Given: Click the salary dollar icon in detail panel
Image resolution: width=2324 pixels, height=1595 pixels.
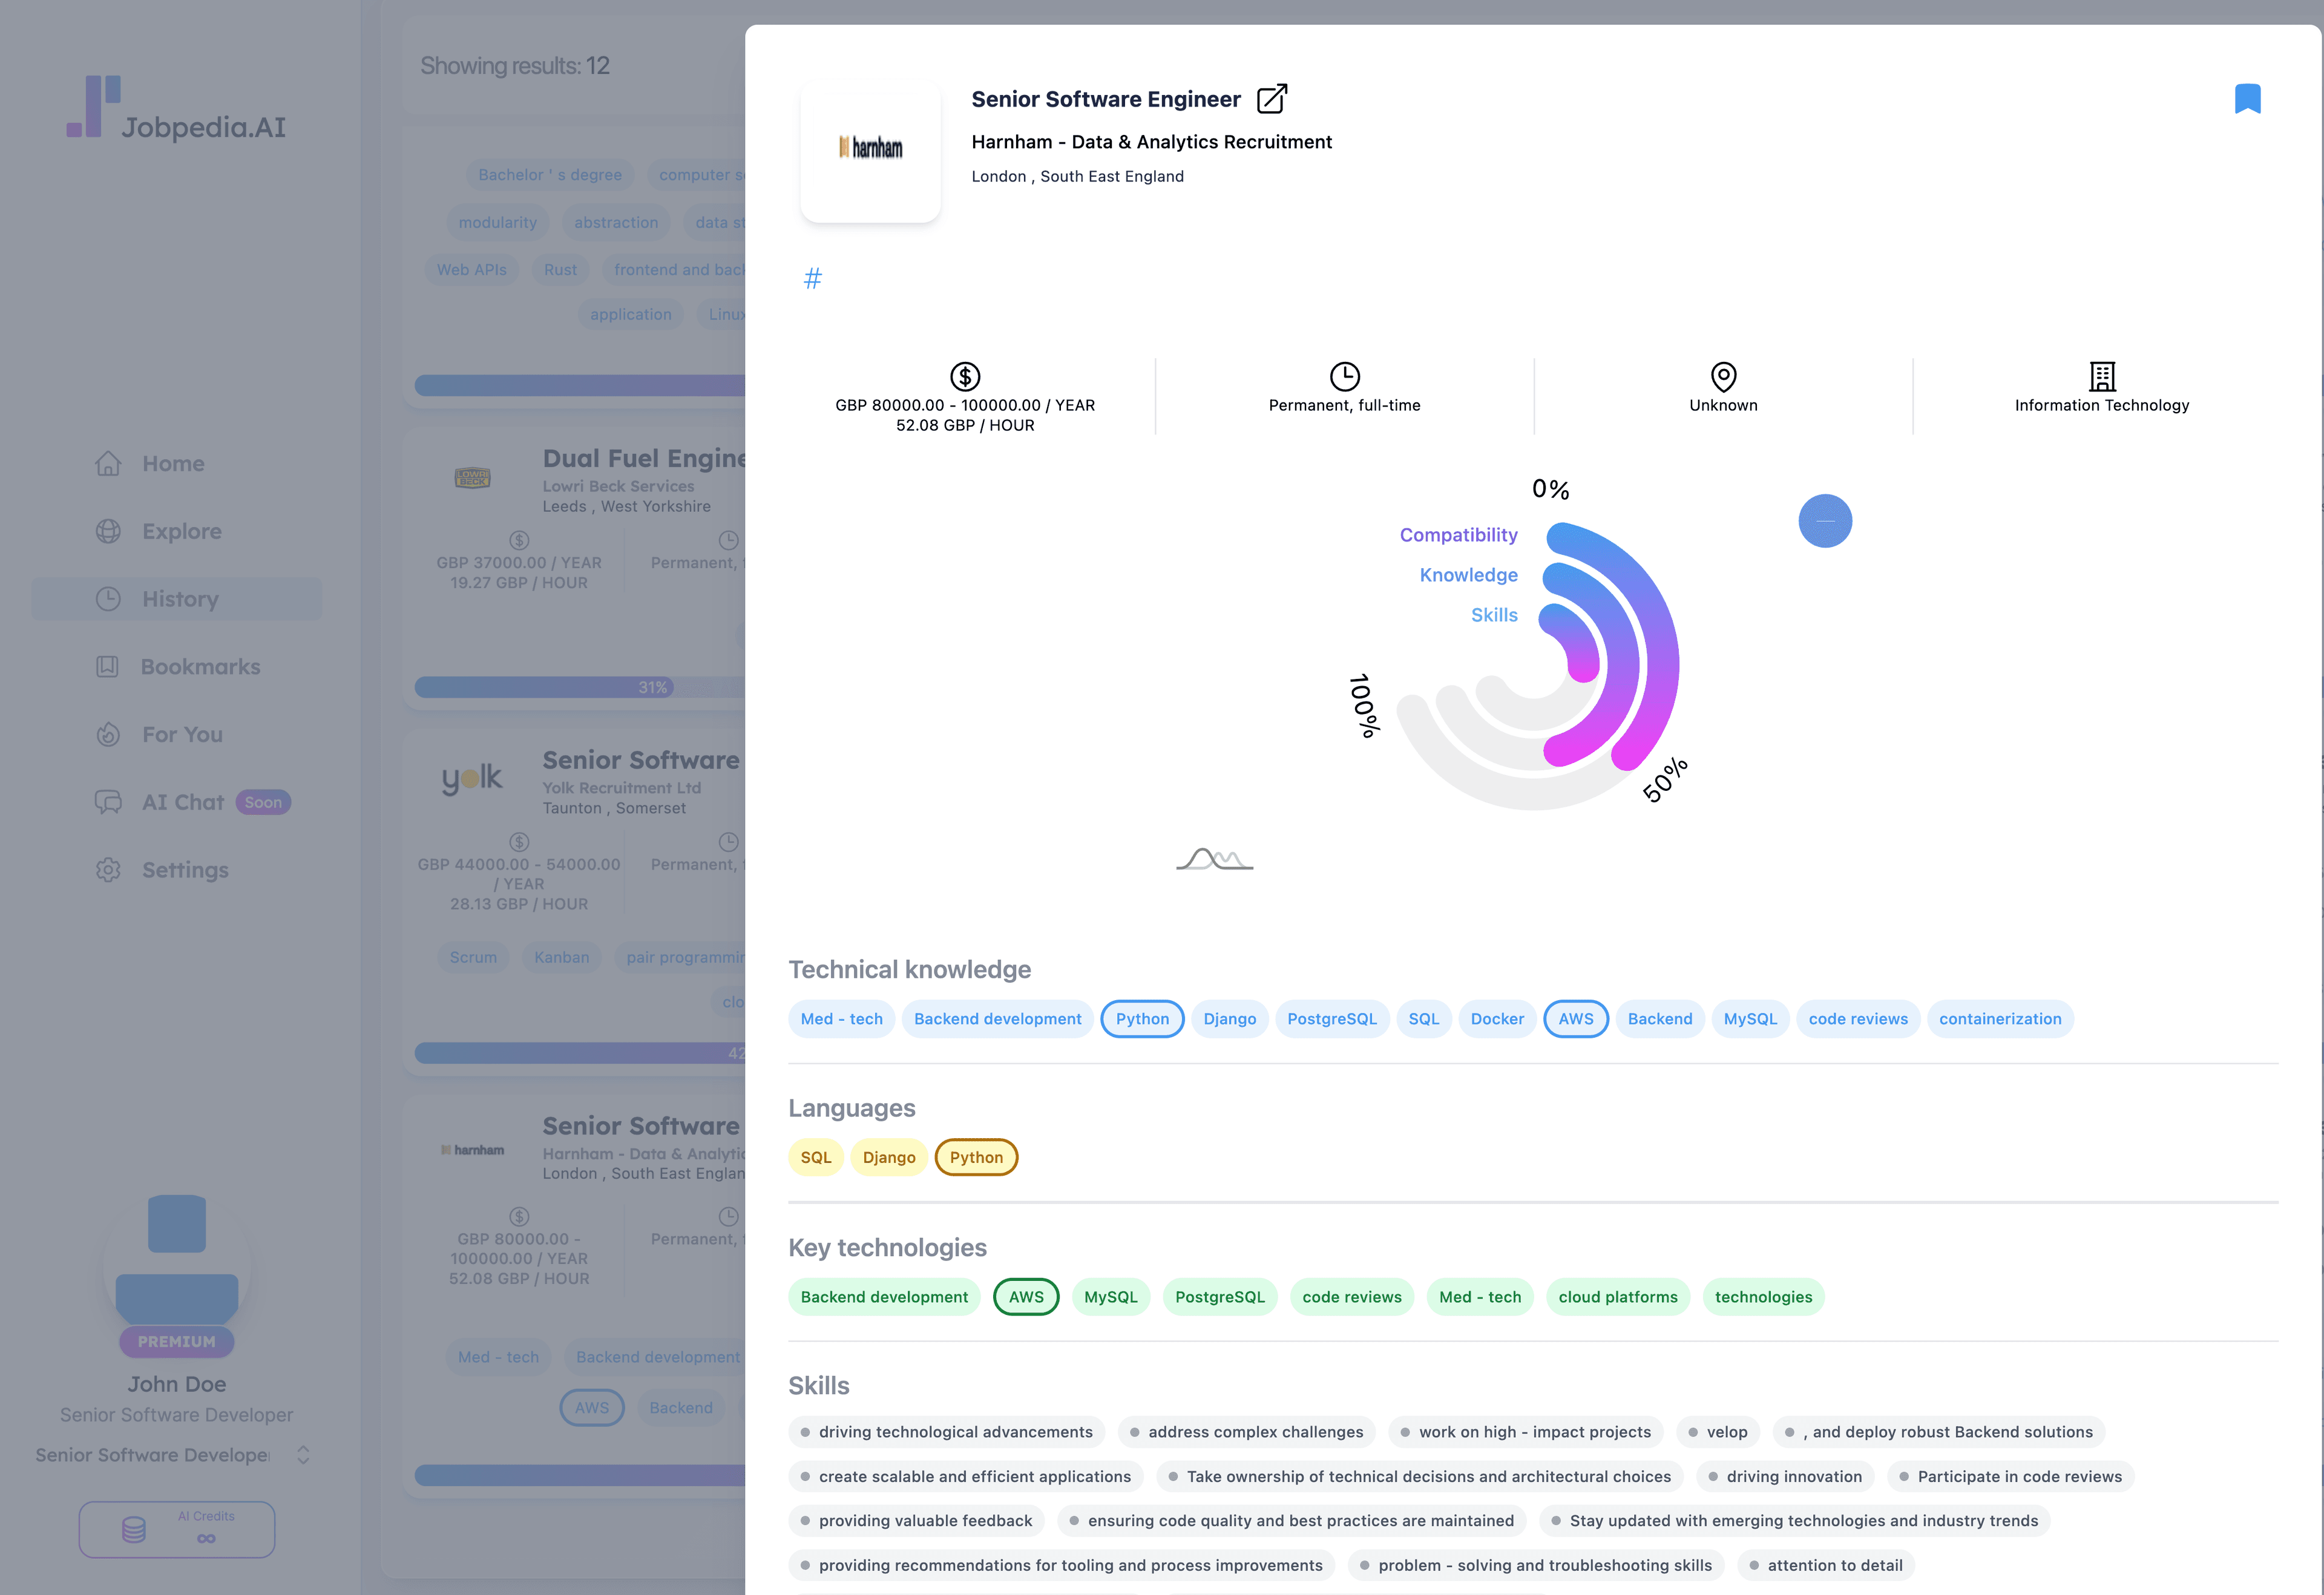Looking at the screenshot, I should pos(965,377).
